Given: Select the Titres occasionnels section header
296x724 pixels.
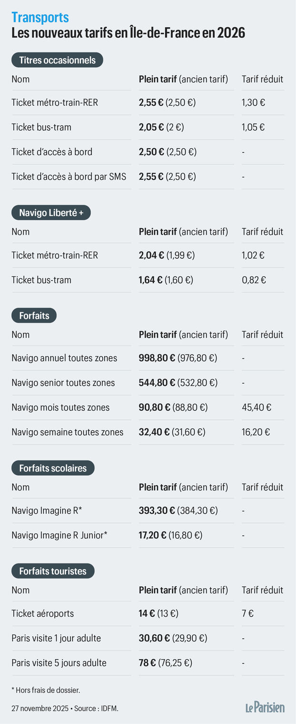Looking at the screenshot, I should pyautogui.click(x=57, y=60).
